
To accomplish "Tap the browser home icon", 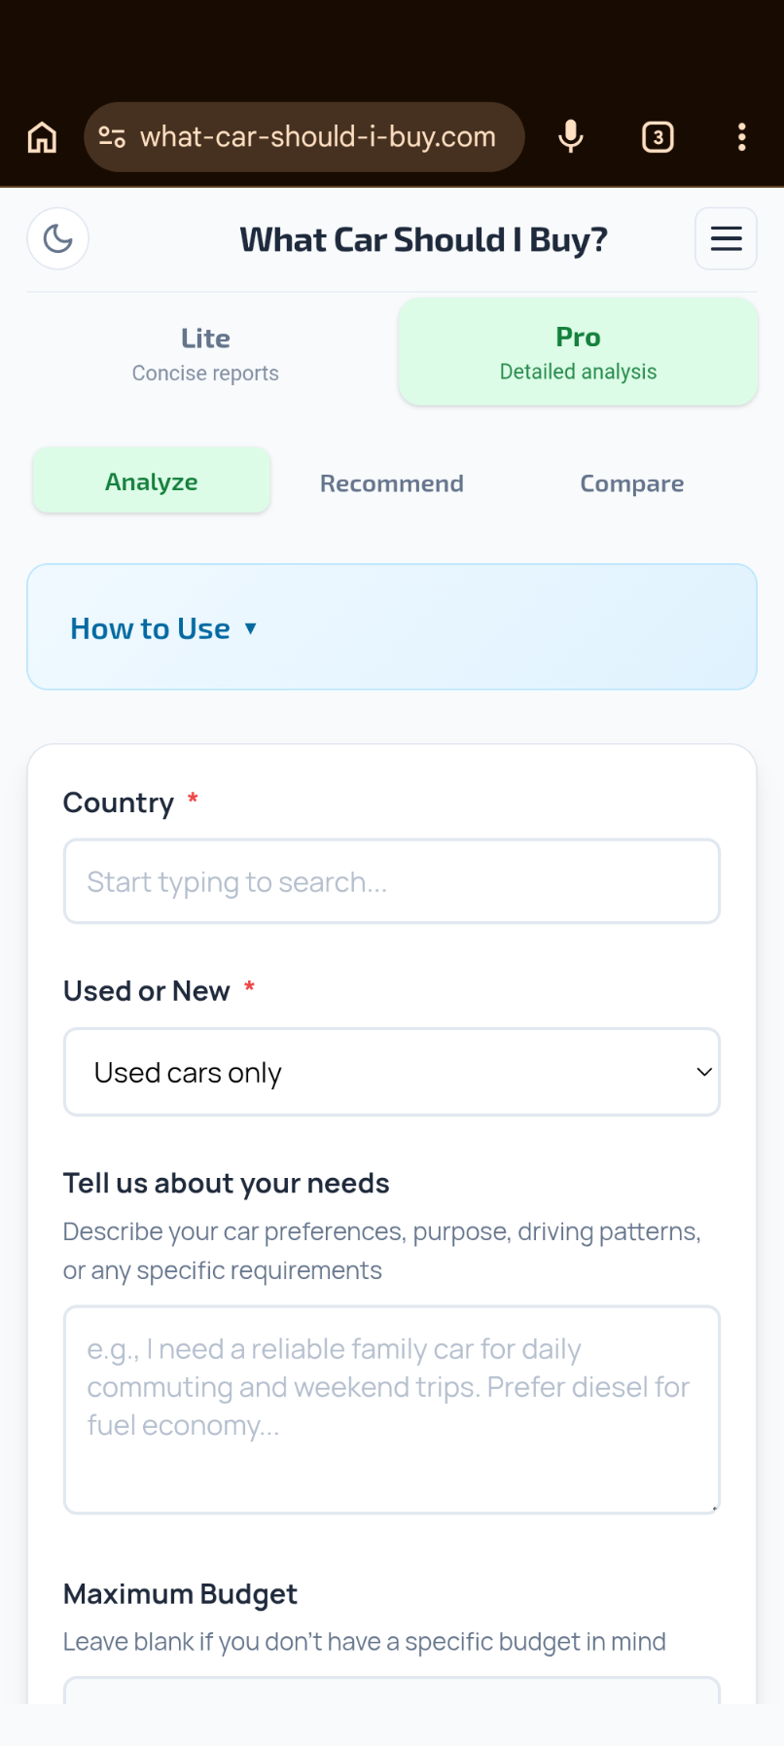I will click(42, 137).
